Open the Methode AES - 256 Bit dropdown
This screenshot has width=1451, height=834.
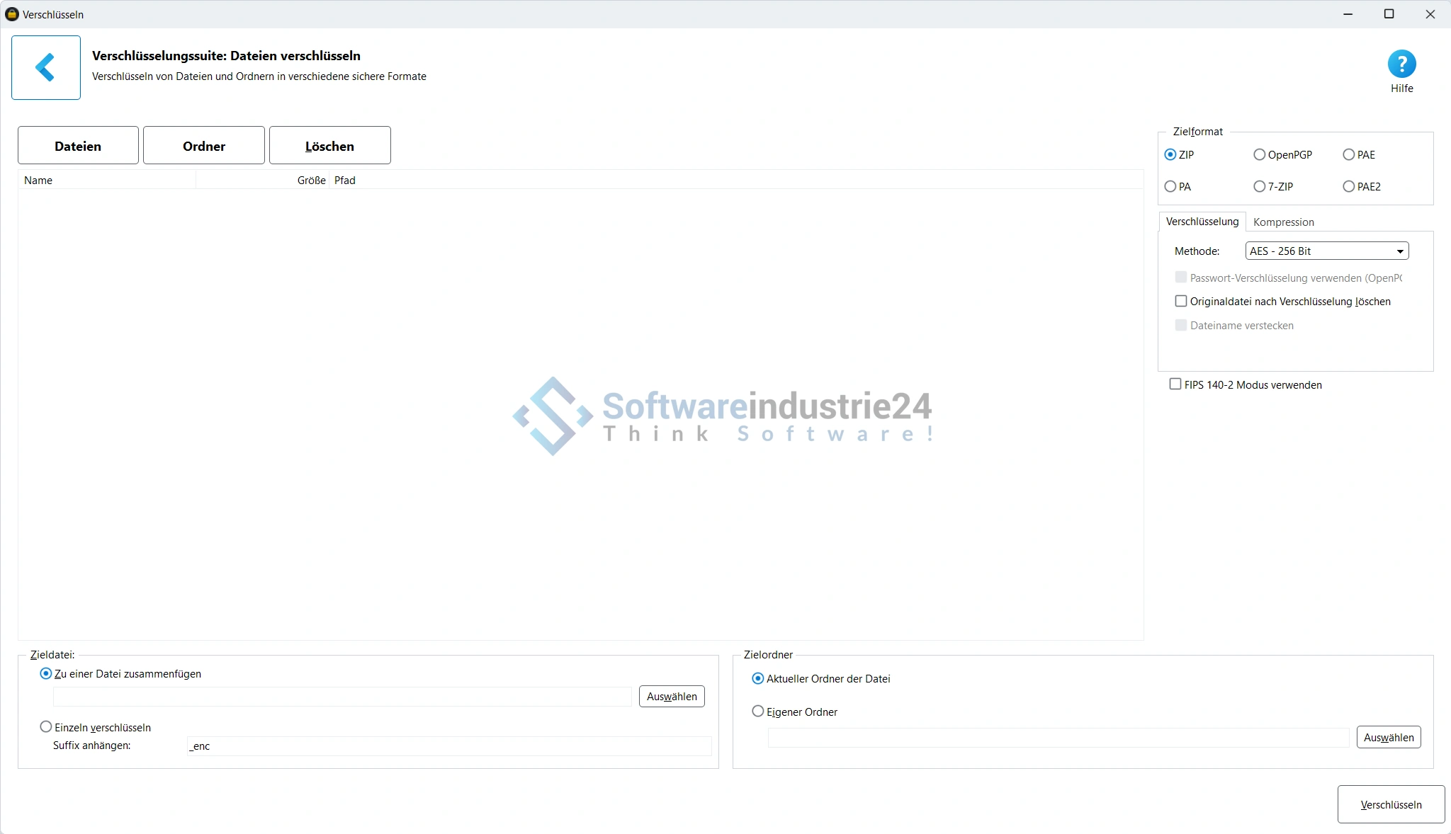(x=1326, y=251)
